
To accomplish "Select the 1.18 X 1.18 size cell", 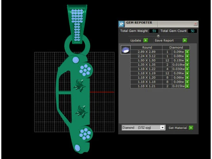I will point(147,82).
